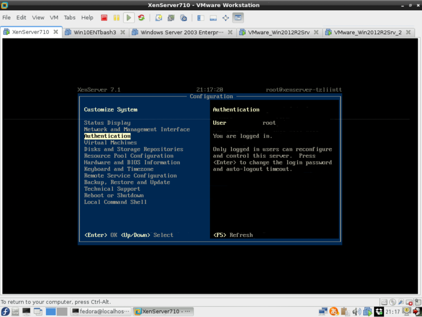Open the Fedora start menu

click(x=5, y=312)
